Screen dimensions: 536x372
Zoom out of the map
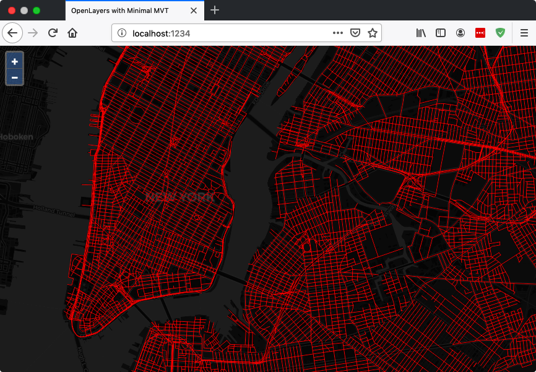(15, 77)
